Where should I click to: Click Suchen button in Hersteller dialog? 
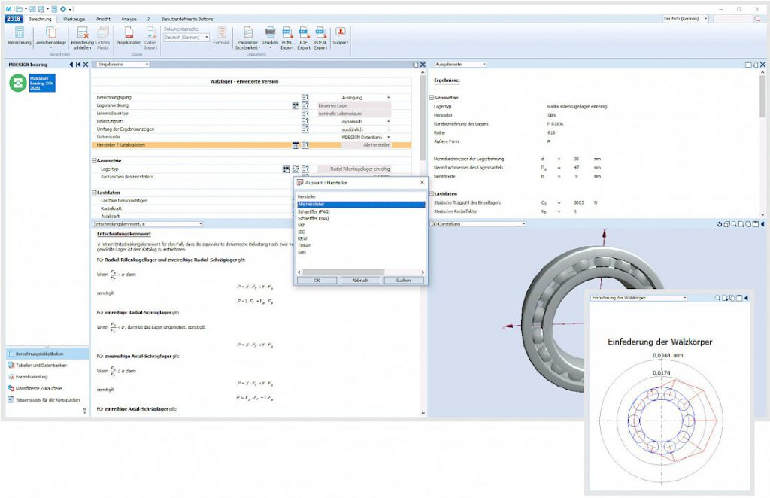[399, 280]
